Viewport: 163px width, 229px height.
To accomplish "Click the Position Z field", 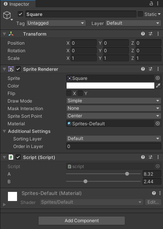I will [x=148, y=43].
